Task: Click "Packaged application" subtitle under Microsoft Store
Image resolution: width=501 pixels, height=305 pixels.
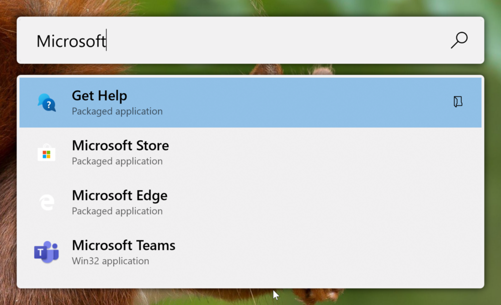Action: 117,161
